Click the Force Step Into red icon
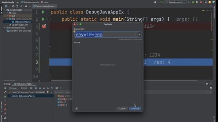Screen dimensions: 218x122 (44, 88)
